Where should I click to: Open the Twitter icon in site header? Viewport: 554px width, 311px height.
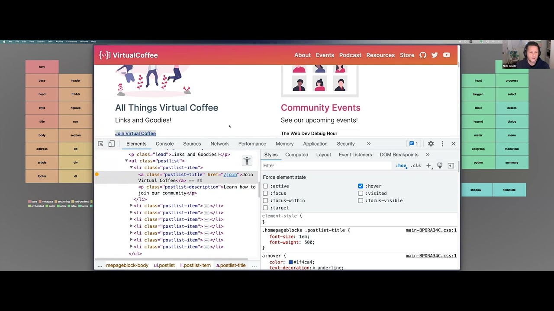435,55
